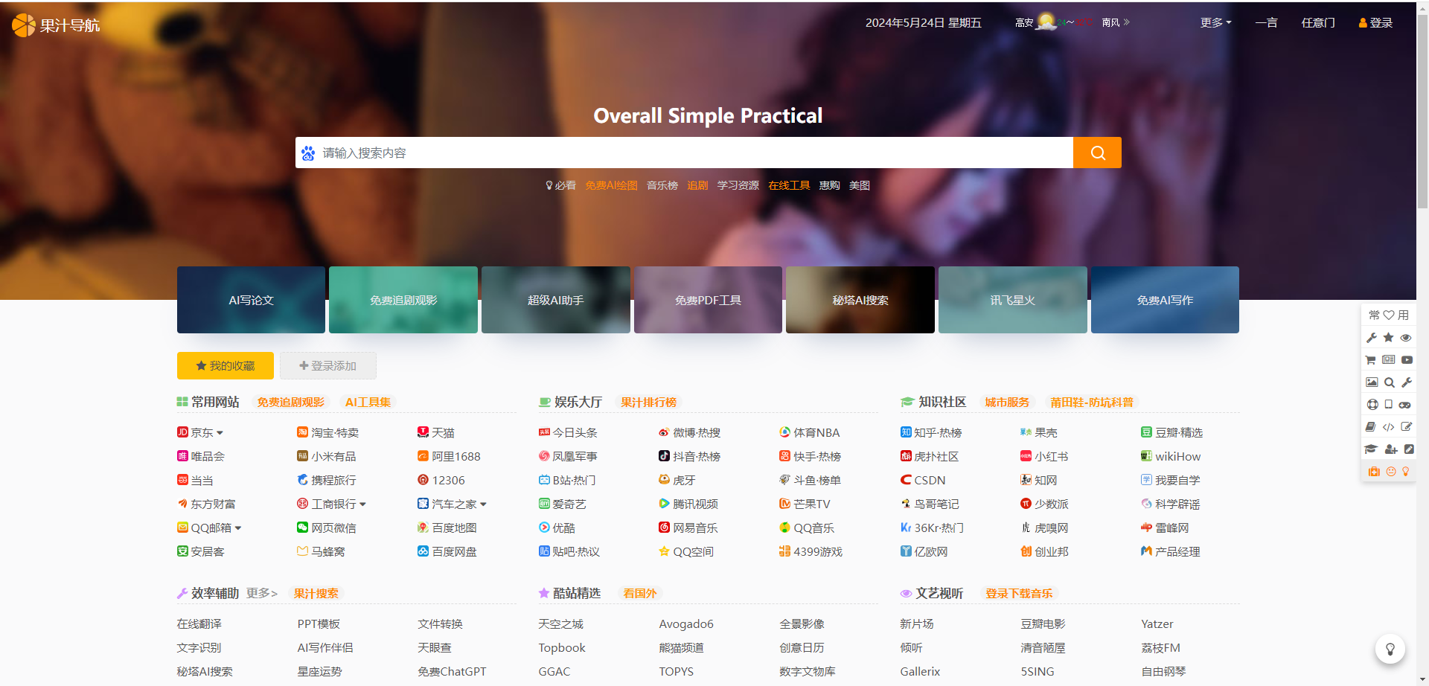Toggle the floating round lightbulb button
Screen dimensions: 1429x686
pyautogui.click(x=1390, y=649)
